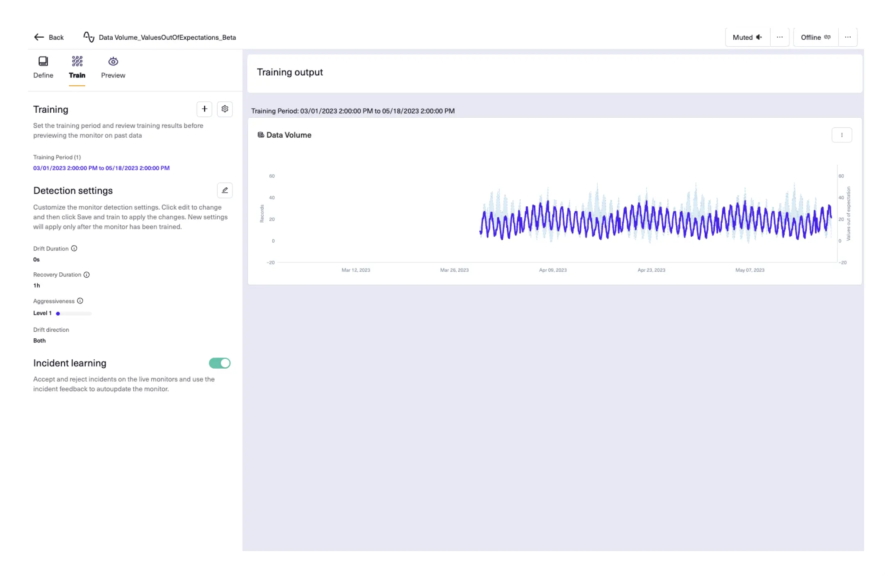Click the info icon next to Recovery Duration
Screen dimensions: 892x579
coord(86,275)
